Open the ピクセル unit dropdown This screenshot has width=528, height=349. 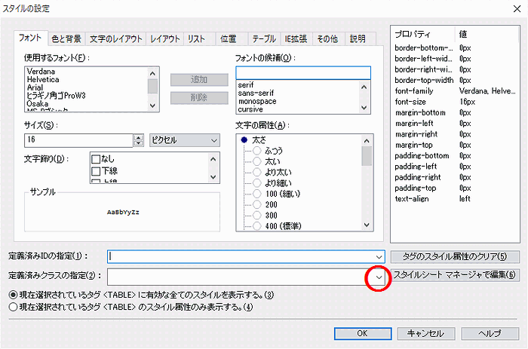click(184, 139)
